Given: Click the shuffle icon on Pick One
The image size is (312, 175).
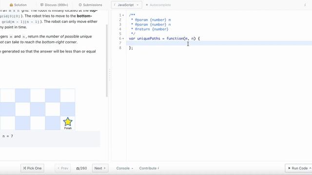Looking at the screenshot, I should [x=24, y=168].
